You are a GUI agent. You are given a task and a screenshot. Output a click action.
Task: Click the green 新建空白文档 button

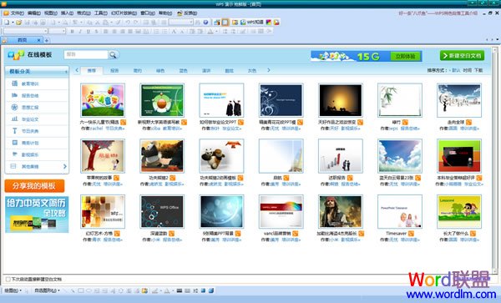pyautogui.click(x=462, y=56)
